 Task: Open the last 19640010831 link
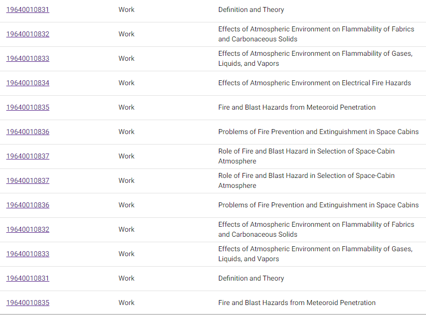(x=28, y=279)
